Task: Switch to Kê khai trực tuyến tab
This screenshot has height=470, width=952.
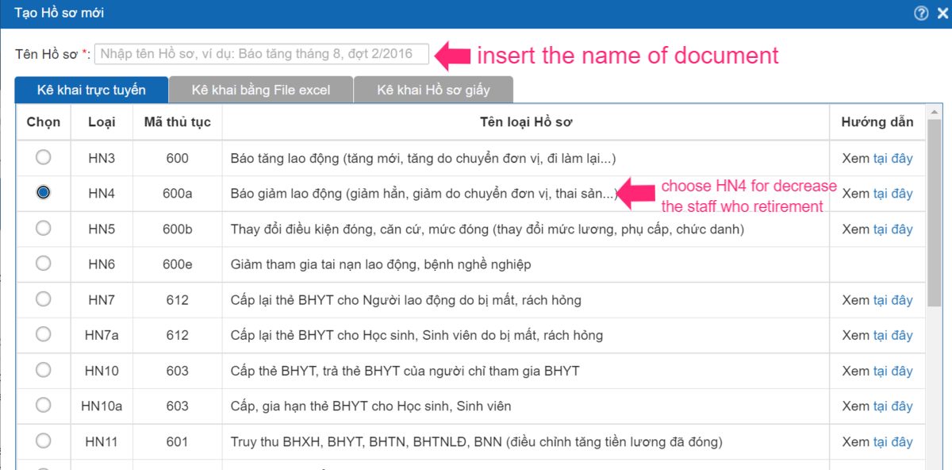Action: pyautogui.click(x=91, y=90)
